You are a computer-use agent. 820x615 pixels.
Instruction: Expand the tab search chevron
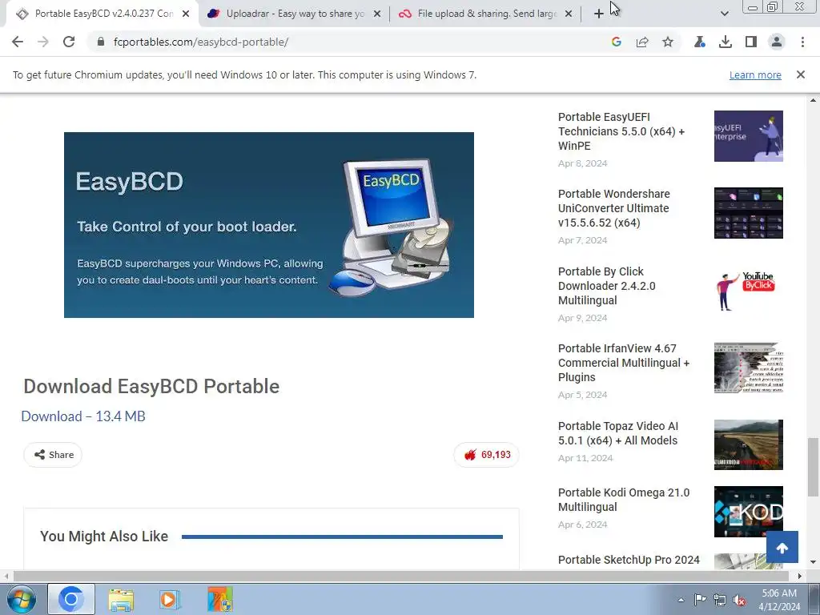pyautogui.click(x=724, y=14)
